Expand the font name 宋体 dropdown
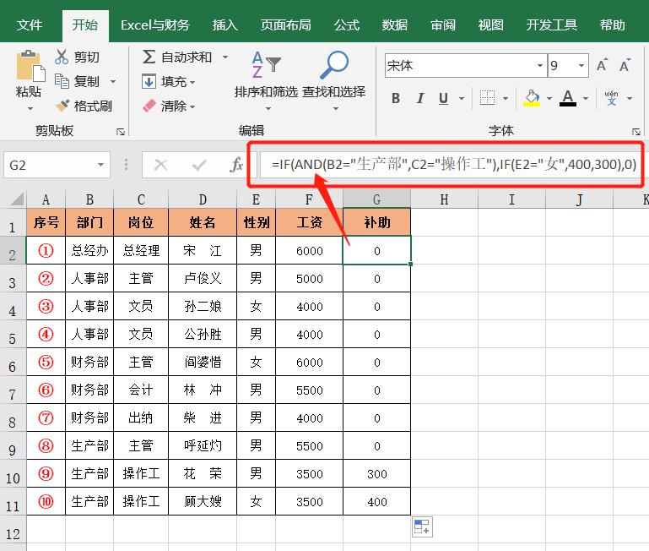649x551 pixels. (x=540, y=66)
